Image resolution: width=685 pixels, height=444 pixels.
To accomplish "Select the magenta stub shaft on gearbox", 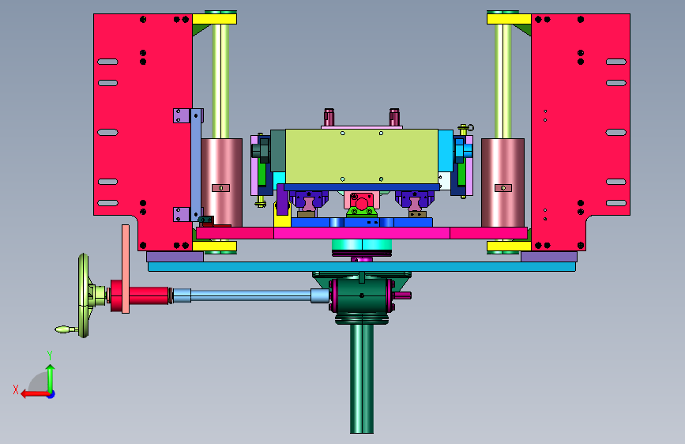I will [402, 295].
